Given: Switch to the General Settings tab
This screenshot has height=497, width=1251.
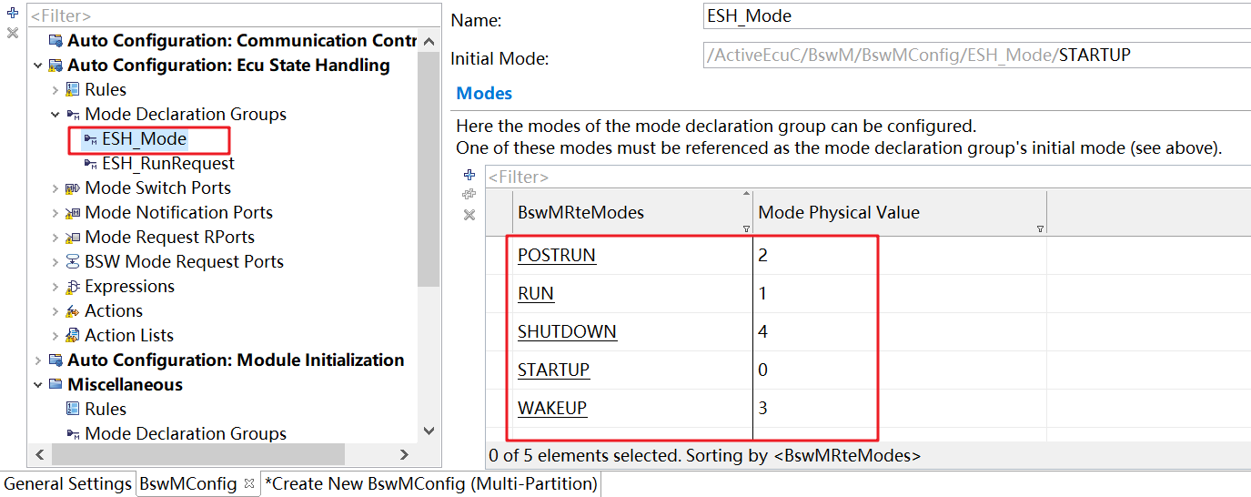Looking at the screenshot, I should (x=67, y=483).
